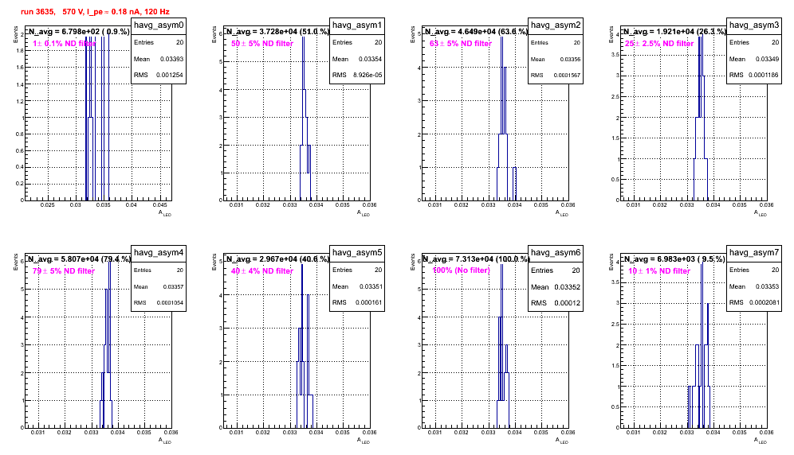Click the '1± 0.1% ND filter' label
This screenshot has height=455, width=794.
[x=64, y=44]
